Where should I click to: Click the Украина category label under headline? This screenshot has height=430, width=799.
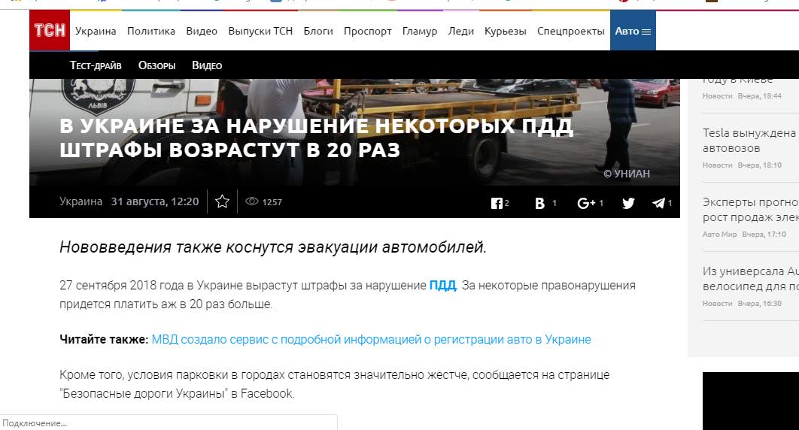coord(81,201)
